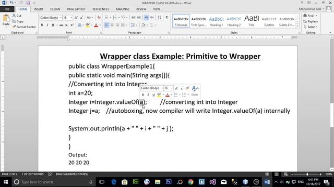The image size is (334, 187).
Task: Switch to the INSERT tab
Action: (x=39, y=9)
